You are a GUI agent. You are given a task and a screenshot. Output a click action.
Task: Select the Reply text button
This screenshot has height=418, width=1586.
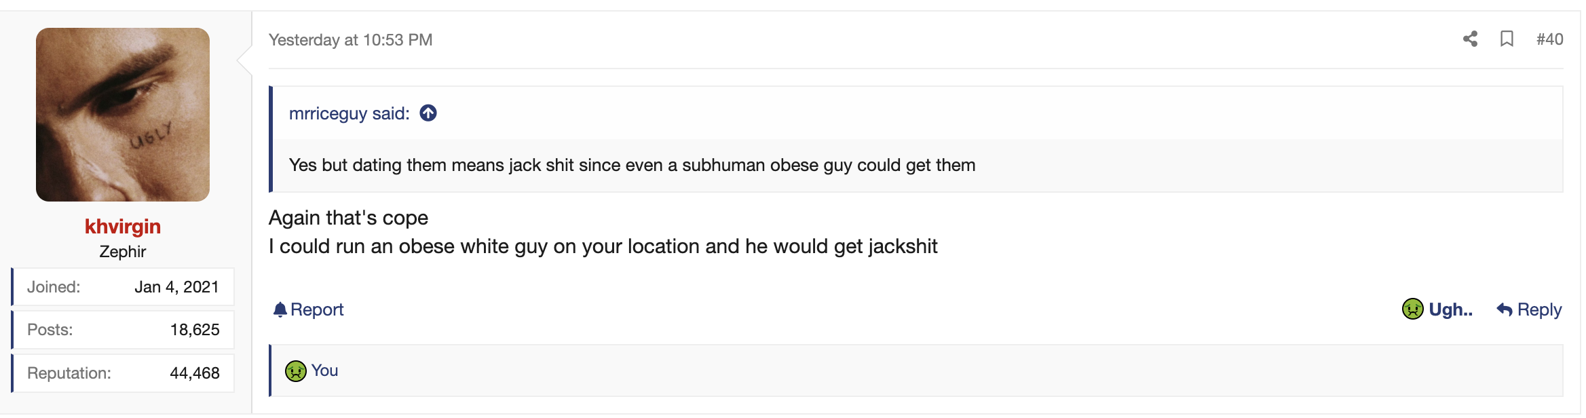tap(1539, 309)
